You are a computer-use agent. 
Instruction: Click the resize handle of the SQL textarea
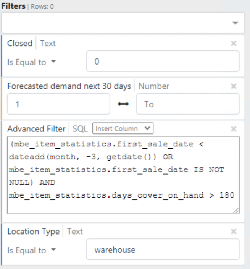236,210
